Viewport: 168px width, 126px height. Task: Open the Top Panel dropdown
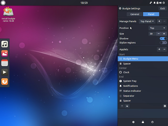(x=147, y=21)
